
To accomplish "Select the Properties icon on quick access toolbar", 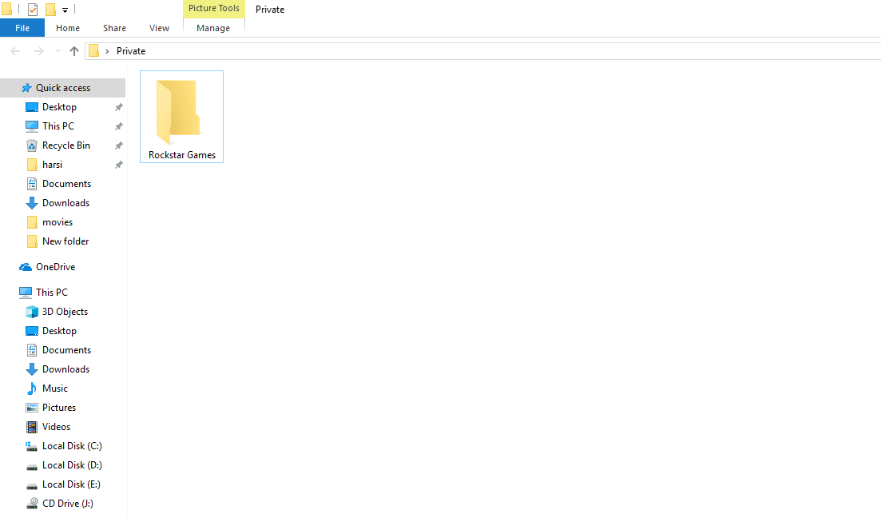I will [x=32, y=9].
